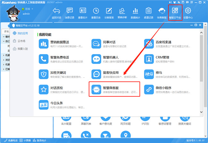Open the 智慧机器人 app
The width and height of the screenshot is (208, 143).
pyautogui.click(x=96, y=59)
